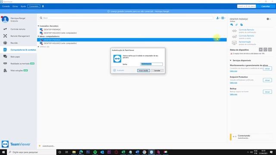Click Iniciar sessão in the authentication dialog
The image size is (276, 155).
point(144,71)
